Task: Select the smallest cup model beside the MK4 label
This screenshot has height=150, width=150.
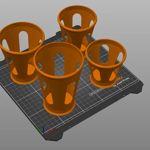Action: tap(106, 63)
